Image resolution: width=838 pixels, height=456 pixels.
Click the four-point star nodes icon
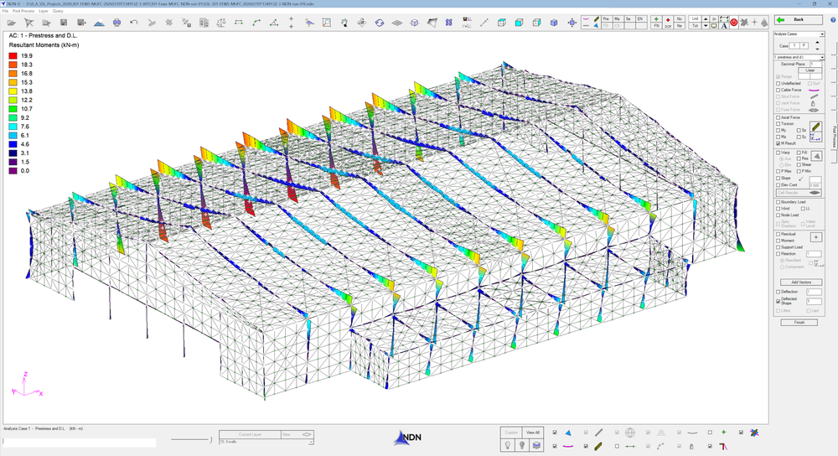tap(292, 23)
